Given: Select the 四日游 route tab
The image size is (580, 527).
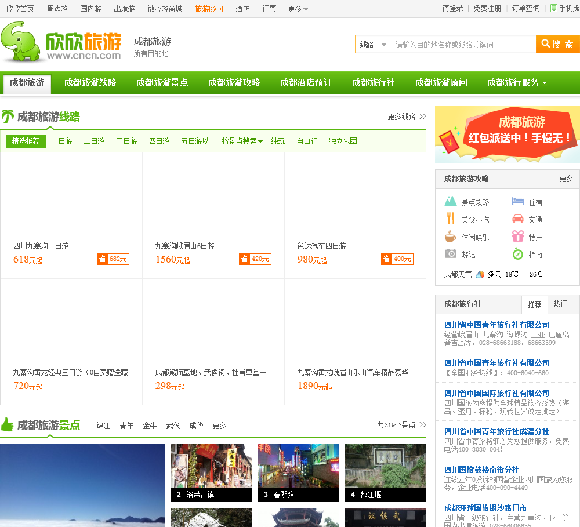Looking at the screenshot, I should coord(159,141).
